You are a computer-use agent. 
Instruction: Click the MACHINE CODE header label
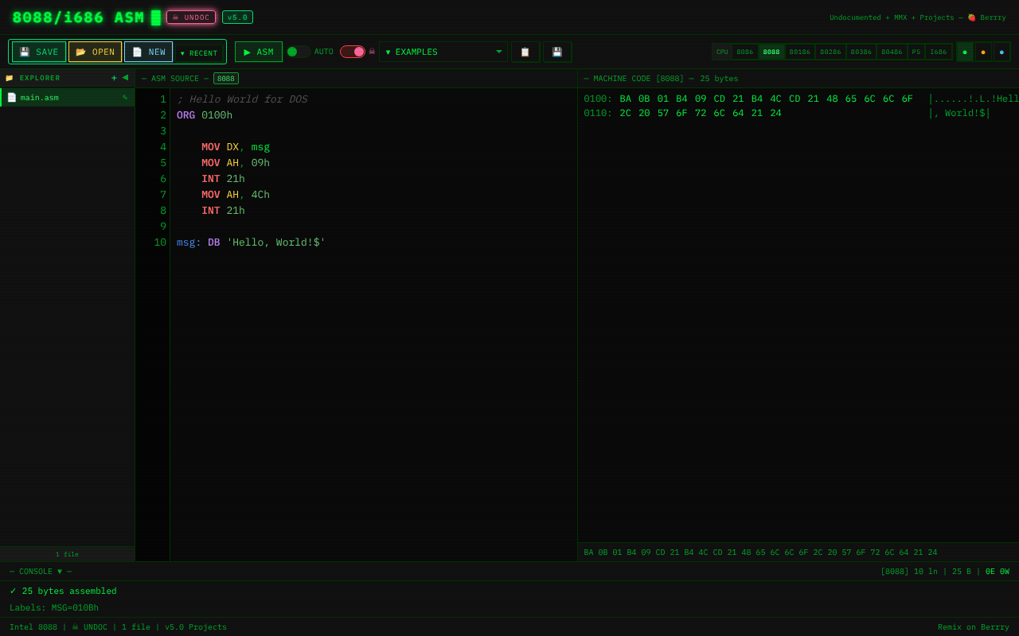tap(661, 79)
